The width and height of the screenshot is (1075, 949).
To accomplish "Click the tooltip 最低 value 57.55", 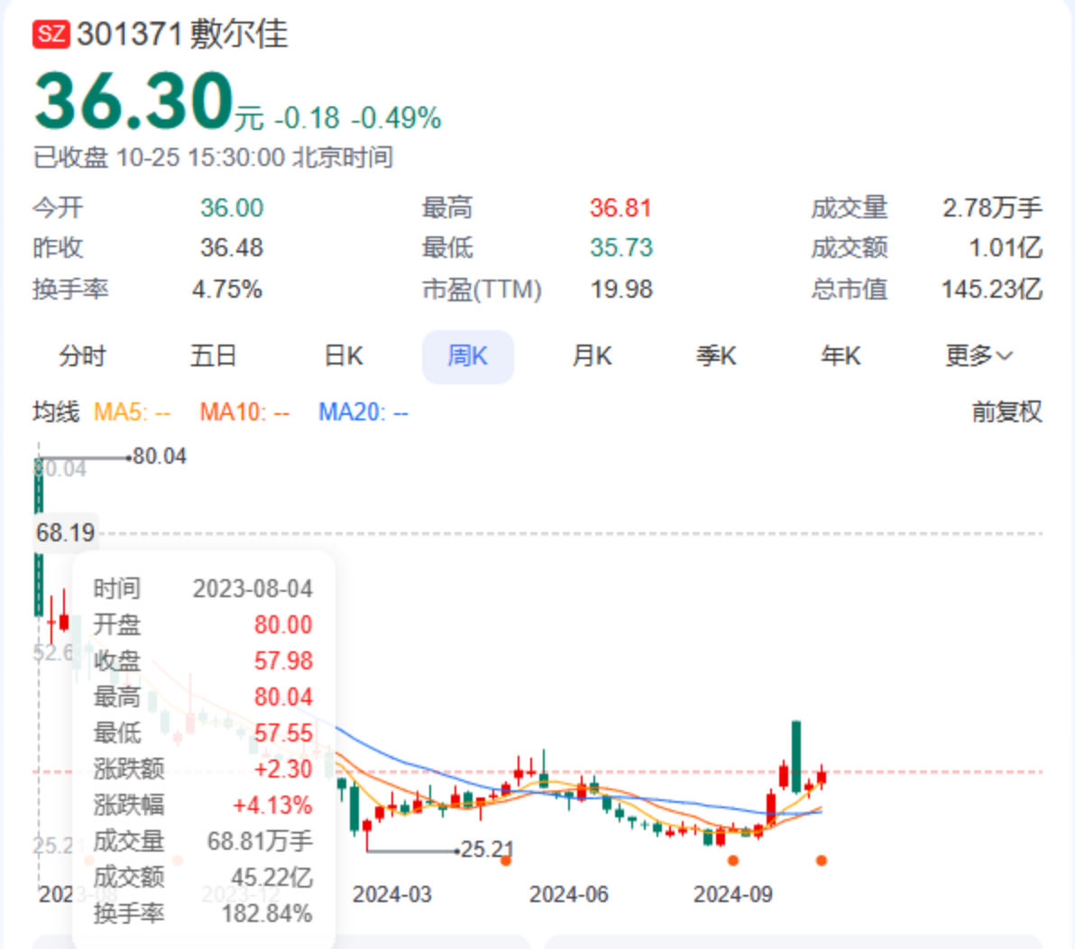I will pos(283,733).
